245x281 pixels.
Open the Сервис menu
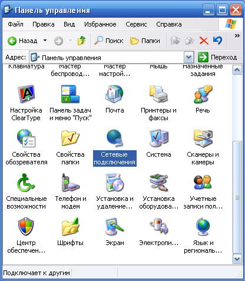pos(136,24)
